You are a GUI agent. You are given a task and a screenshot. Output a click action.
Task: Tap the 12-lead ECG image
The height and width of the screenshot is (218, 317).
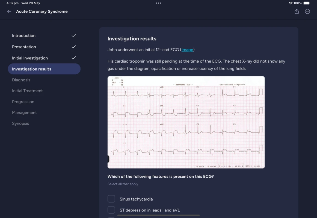click(186, 122)
